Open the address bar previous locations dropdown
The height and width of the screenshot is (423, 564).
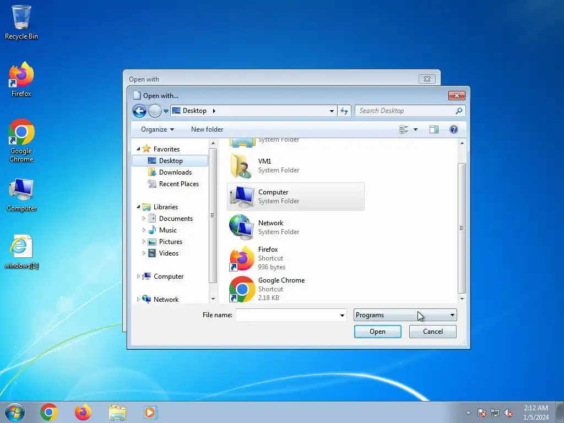(332, 111)
